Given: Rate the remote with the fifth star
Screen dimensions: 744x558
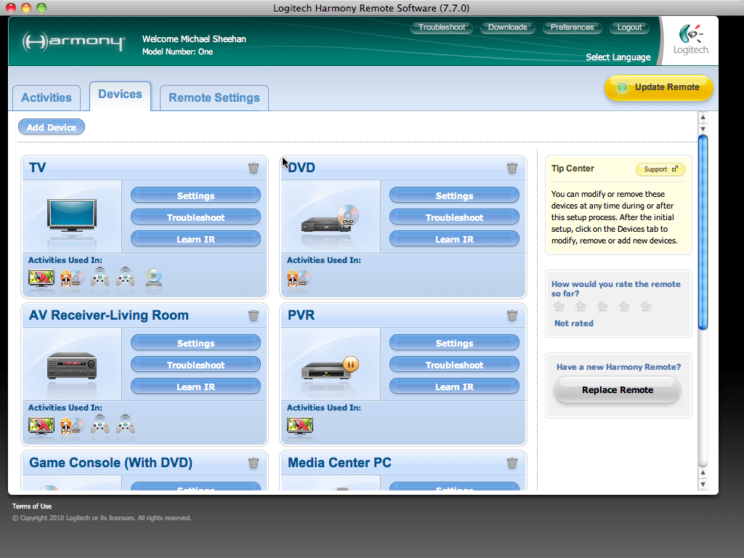Looking at the screenshot, I should (646, 307).
